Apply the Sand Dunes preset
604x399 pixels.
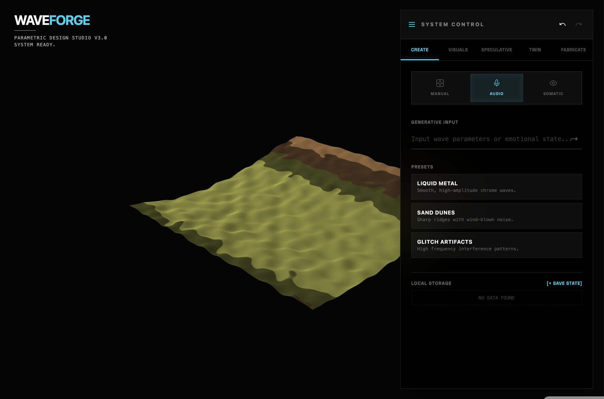[496, 216]
